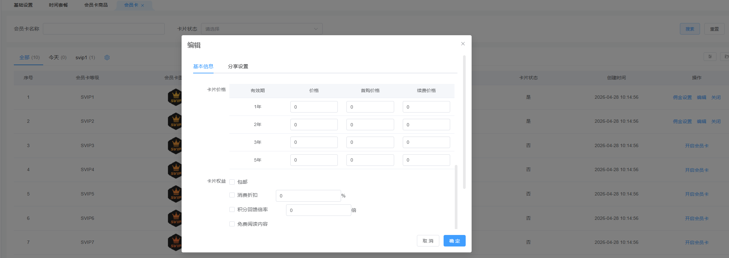The height and width of the screenshot is (258, 729).
Task: Open the 时间套餐 tab
Action: pos(58,5)
